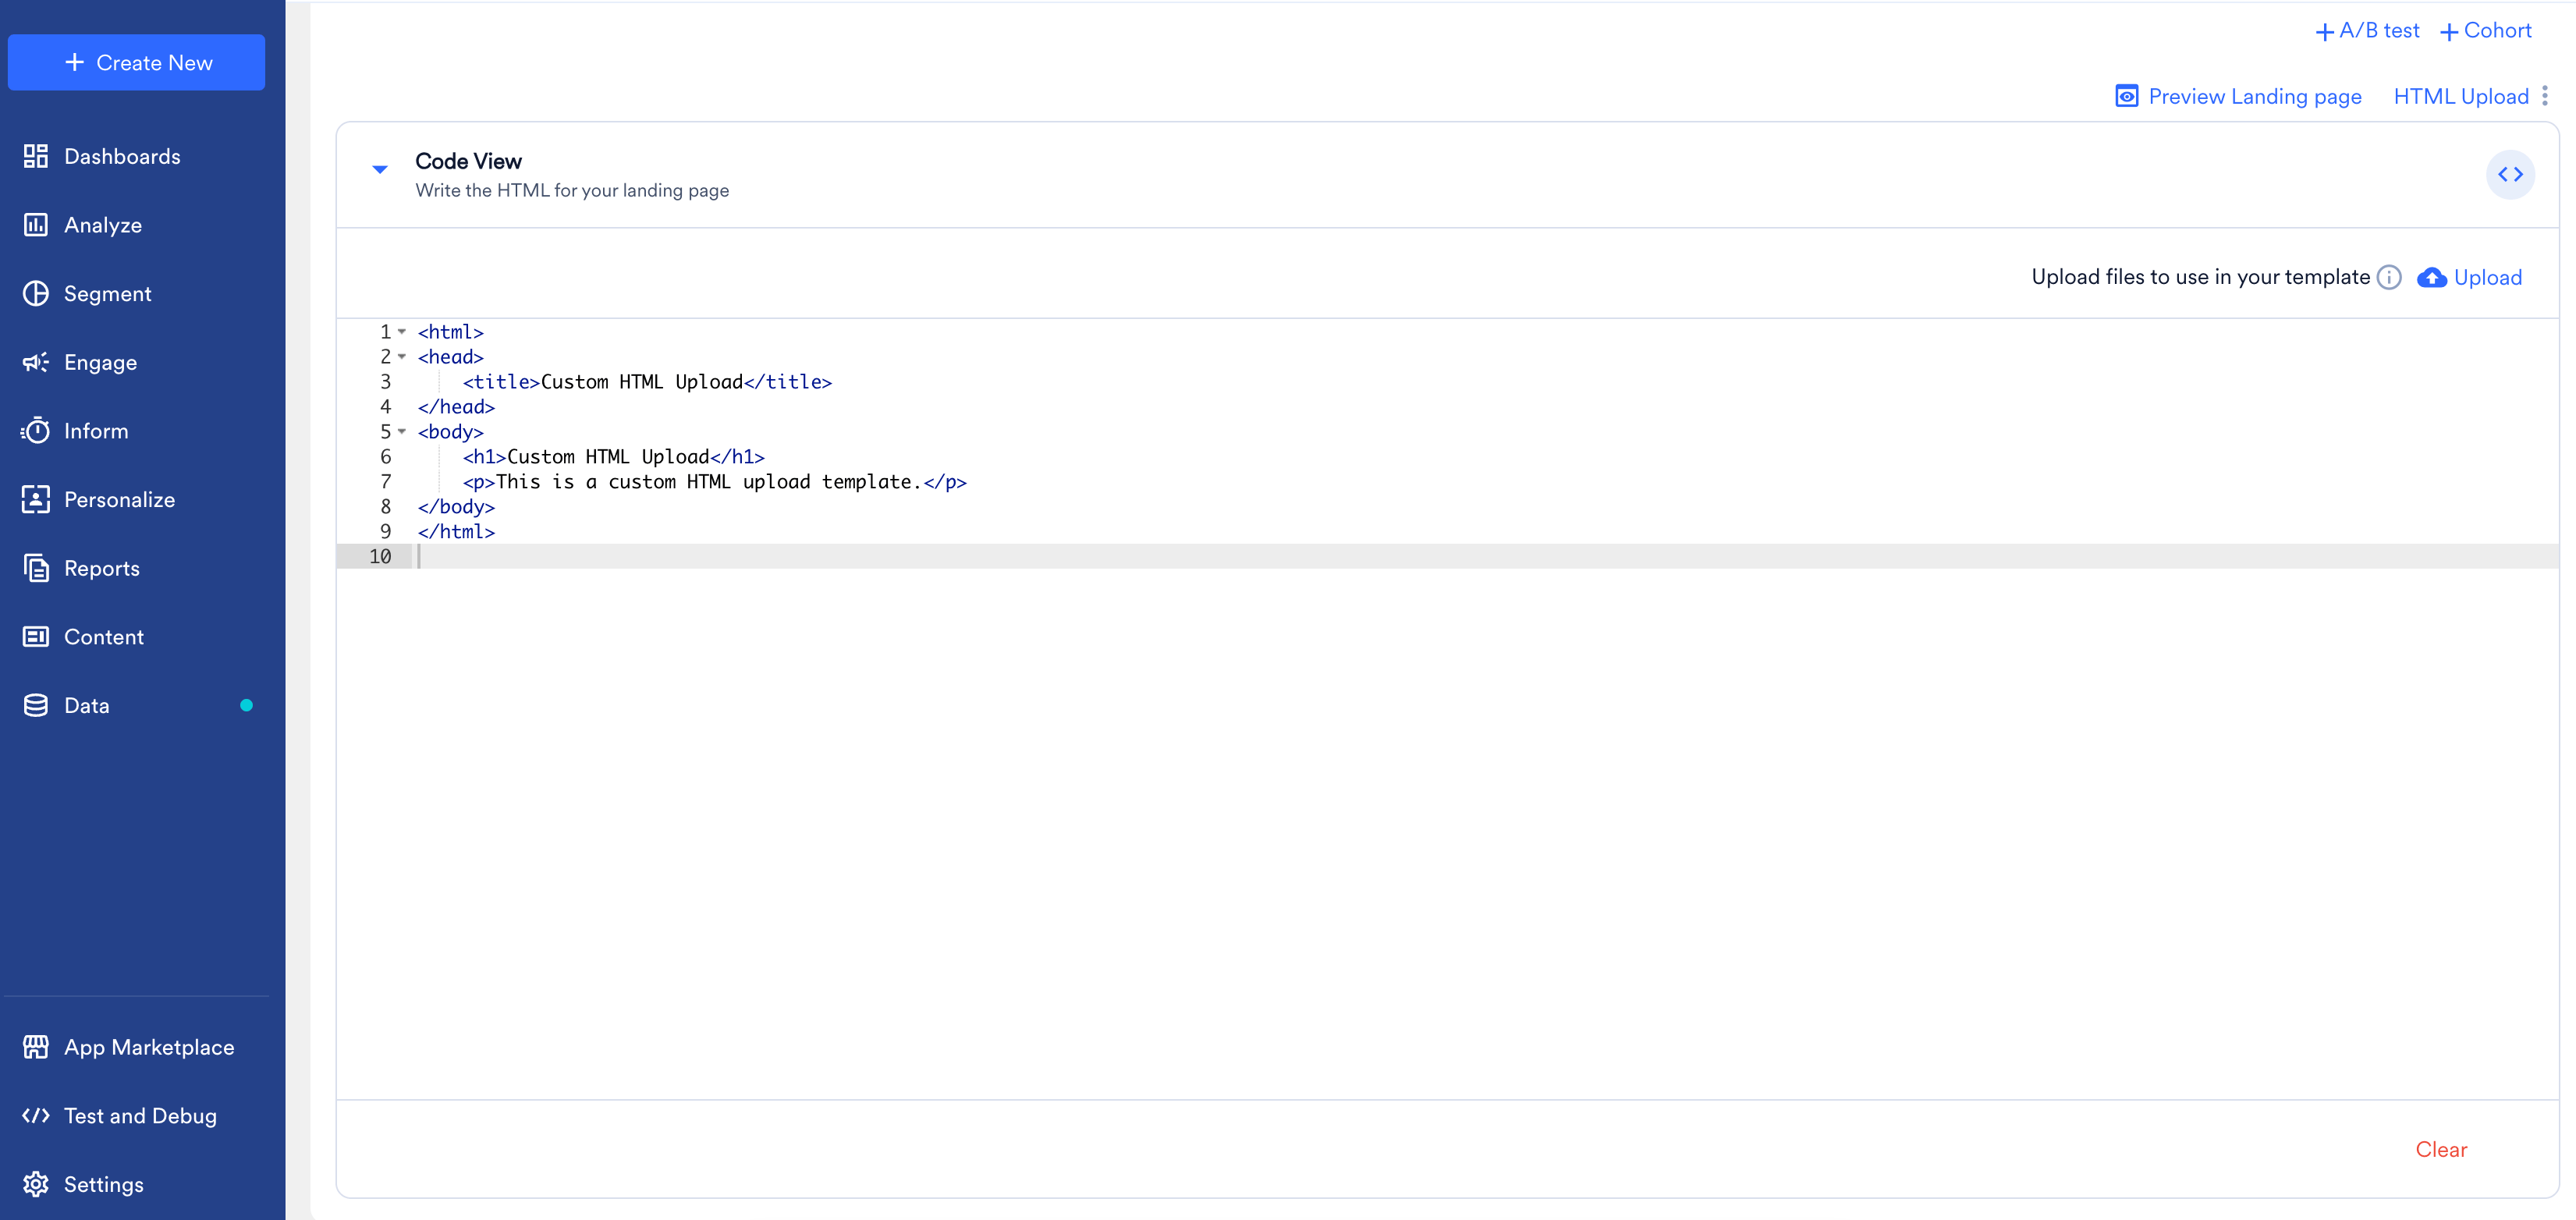Click the Segment pie icon
Screen dimensions: 2576x1220
[x=36, y=293]
